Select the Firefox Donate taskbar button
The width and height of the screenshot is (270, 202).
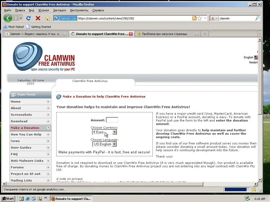tap(71, 199)
